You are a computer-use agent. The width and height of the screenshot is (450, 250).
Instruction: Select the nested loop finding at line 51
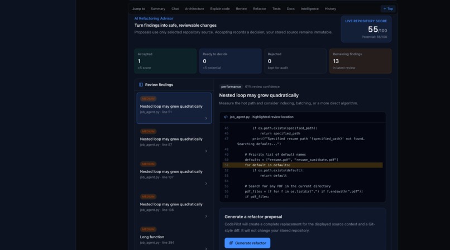174,108
